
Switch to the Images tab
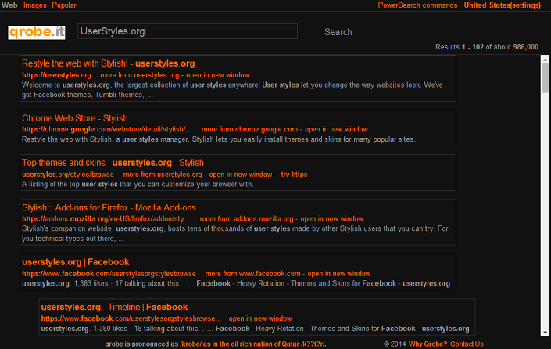pyautogui.click(x=35, y=5)
